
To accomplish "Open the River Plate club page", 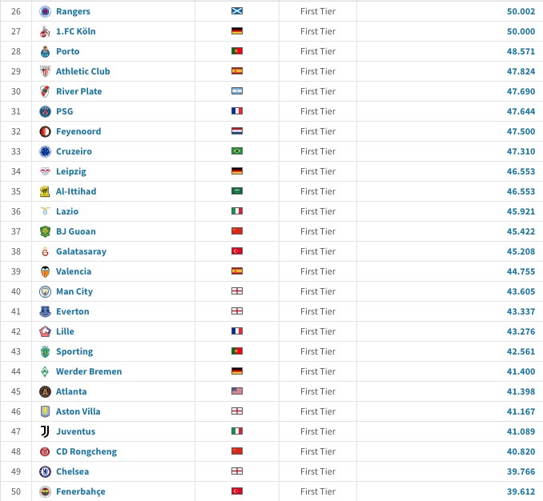I will coord(78,91).
